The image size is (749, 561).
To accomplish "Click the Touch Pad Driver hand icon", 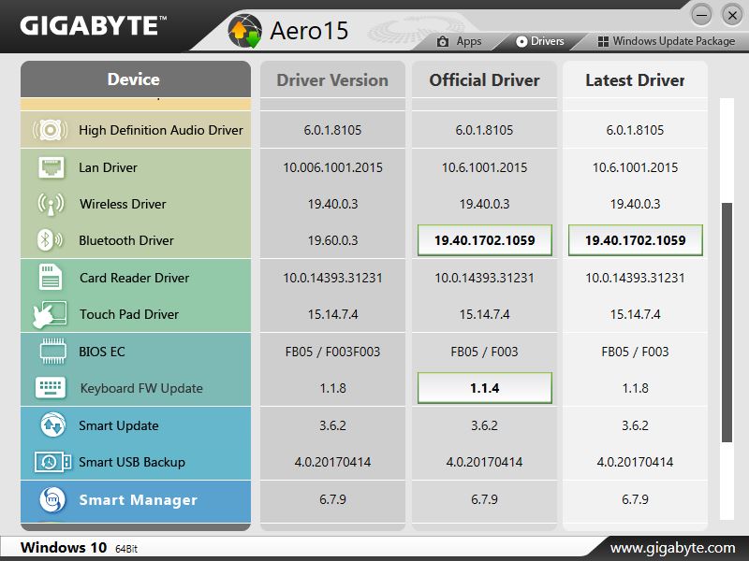I will tap(50, 314).
